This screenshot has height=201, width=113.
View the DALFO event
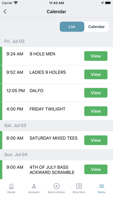pos(96,93)
